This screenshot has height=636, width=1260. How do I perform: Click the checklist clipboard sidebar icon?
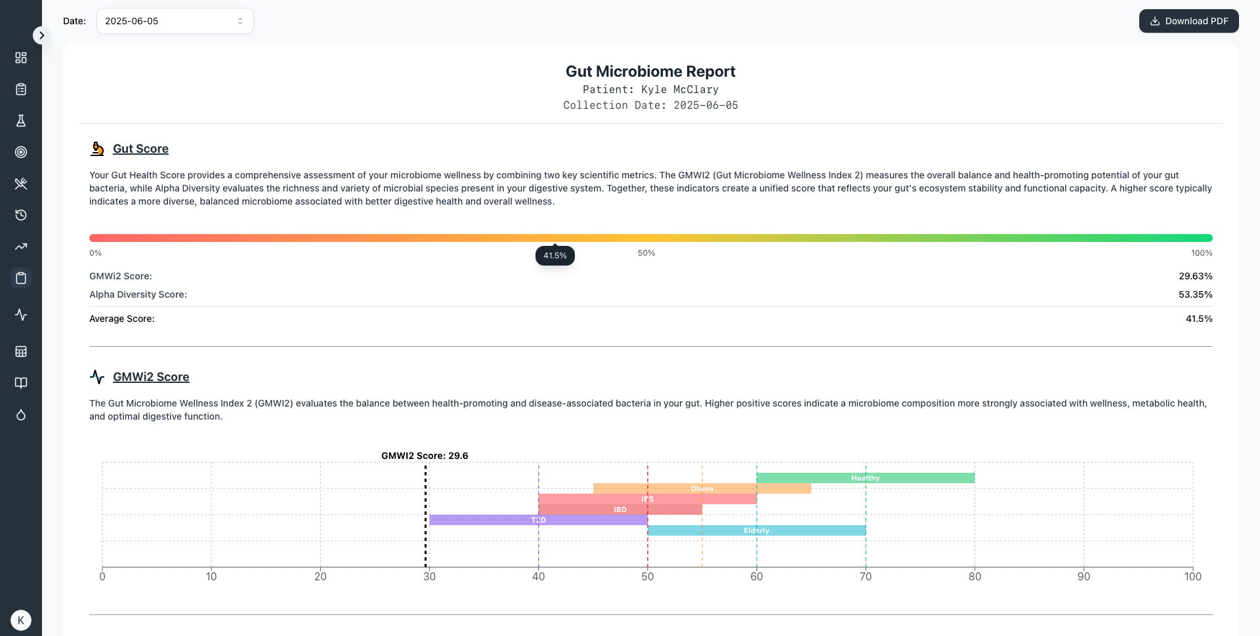[21, 89]
